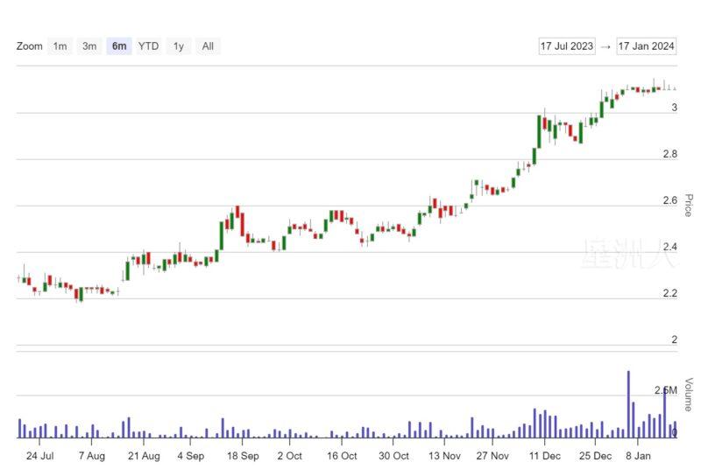Select the 1m zoom range button
Screen dimensions: 701x469
click(x=60, y=46)
